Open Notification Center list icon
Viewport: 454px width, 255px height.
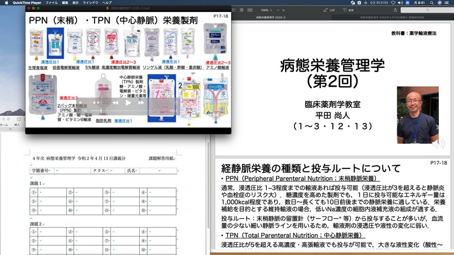coord(447,3)
